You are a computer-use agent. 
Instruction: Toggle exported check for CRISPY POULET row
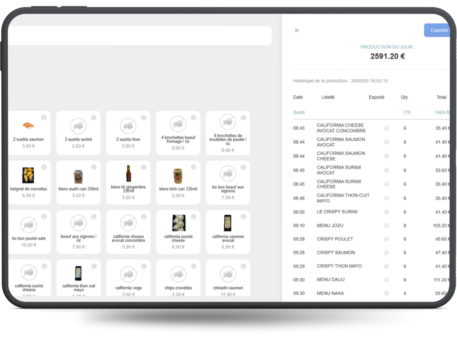[x=387, y=239]
